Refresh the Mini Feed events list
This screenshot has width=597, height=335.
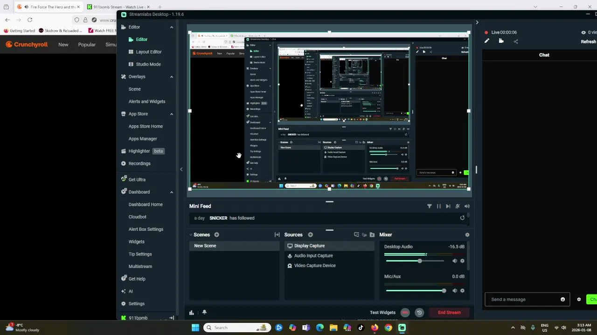click(x=462, y=218)
